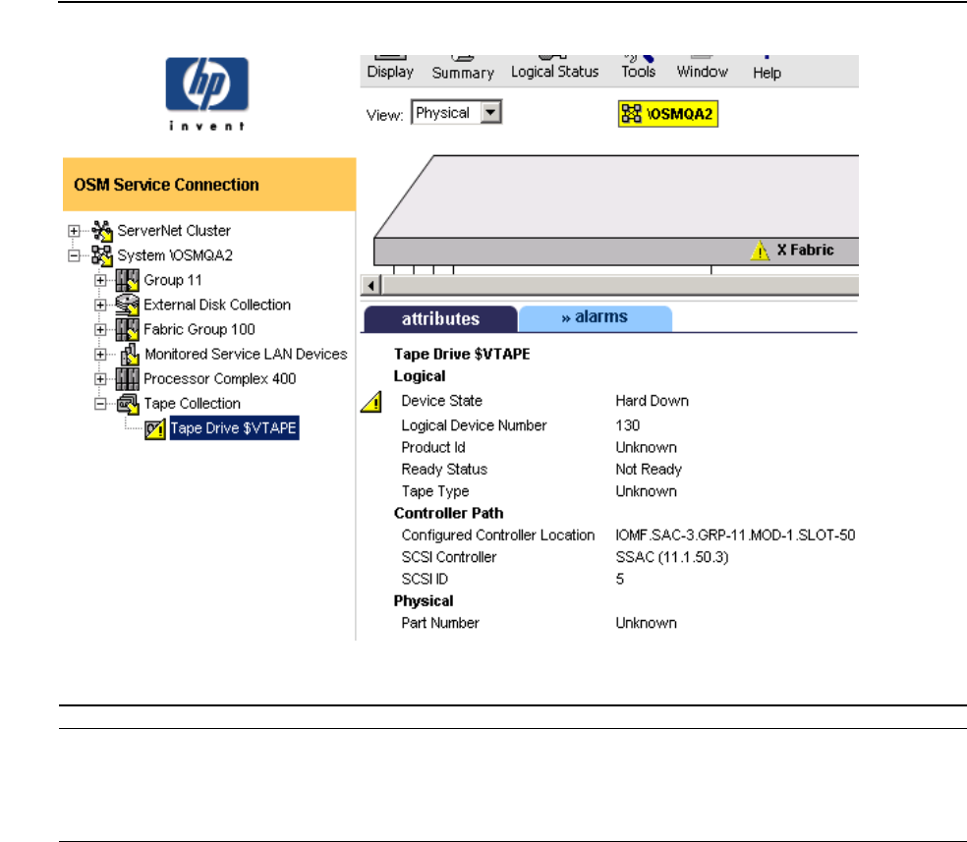
Task: Switch to the alarms tab
Action: tap(595, 317)
